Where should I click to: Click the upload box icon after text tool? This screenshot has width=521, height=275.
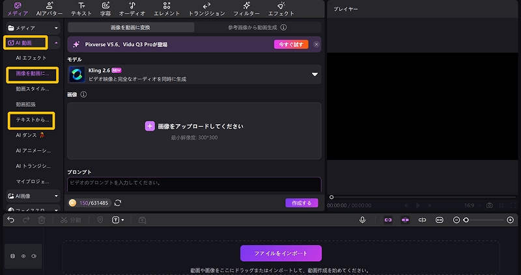142,220
